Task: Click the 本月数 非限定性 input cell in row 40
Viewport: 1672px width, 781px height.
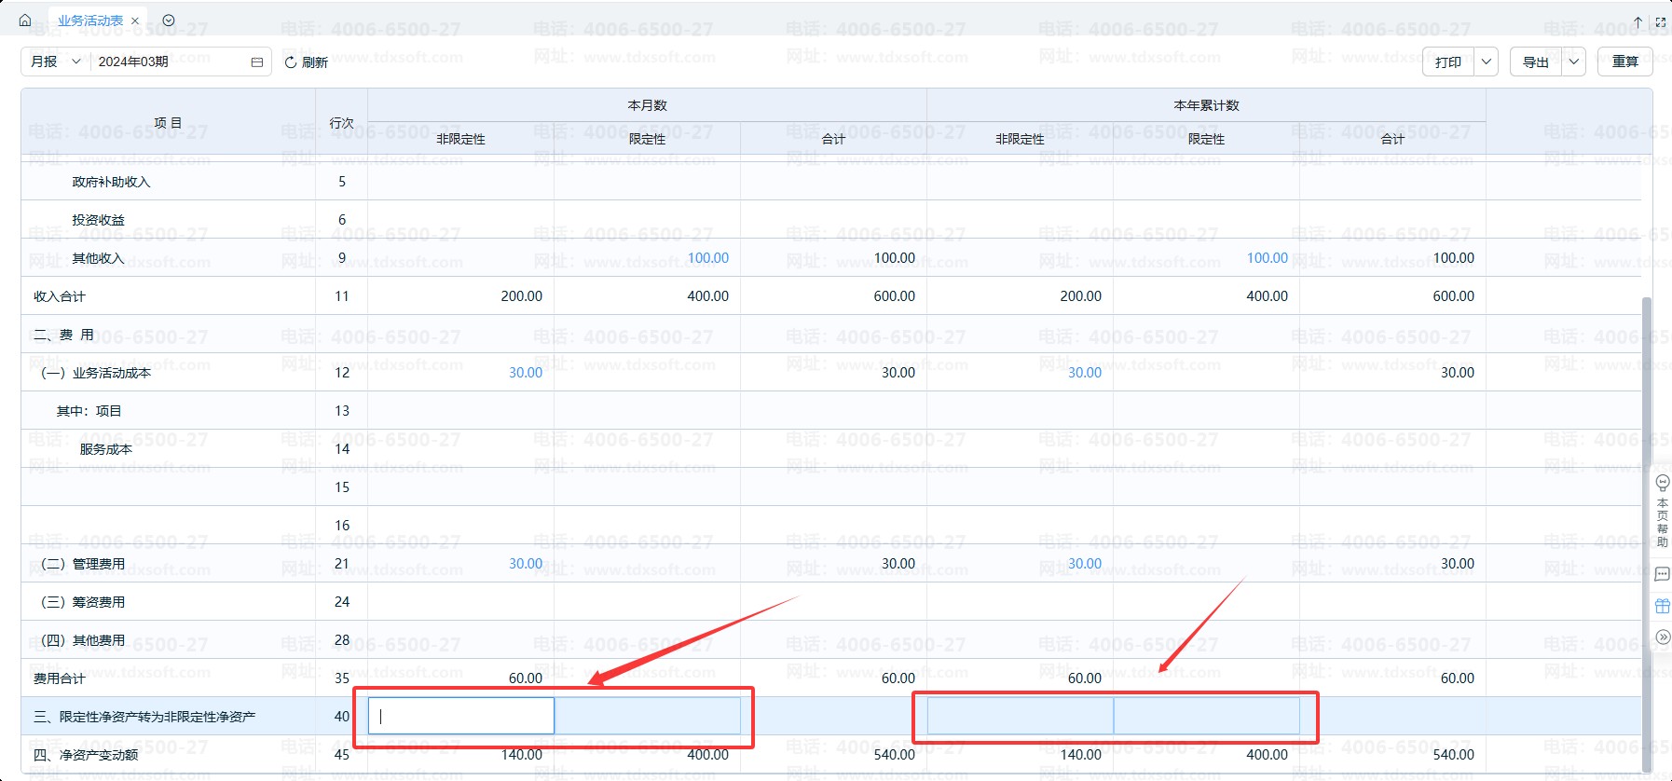Action: 461,717
